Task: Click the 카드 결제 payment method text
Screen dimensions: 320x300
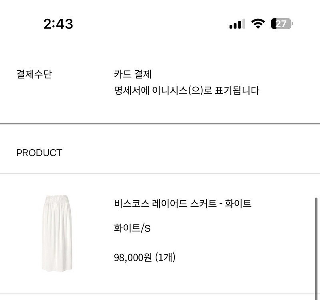Action: 133,74
